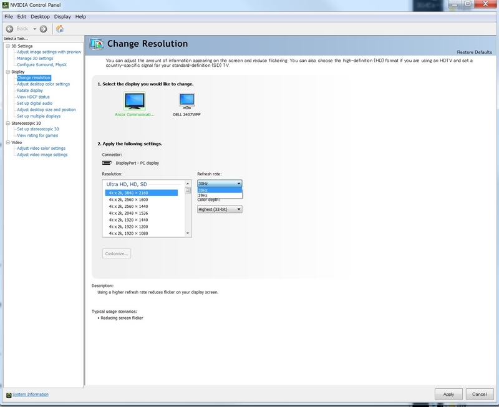
Task: Open View rating for games
Action: click(x=37, y=135)
